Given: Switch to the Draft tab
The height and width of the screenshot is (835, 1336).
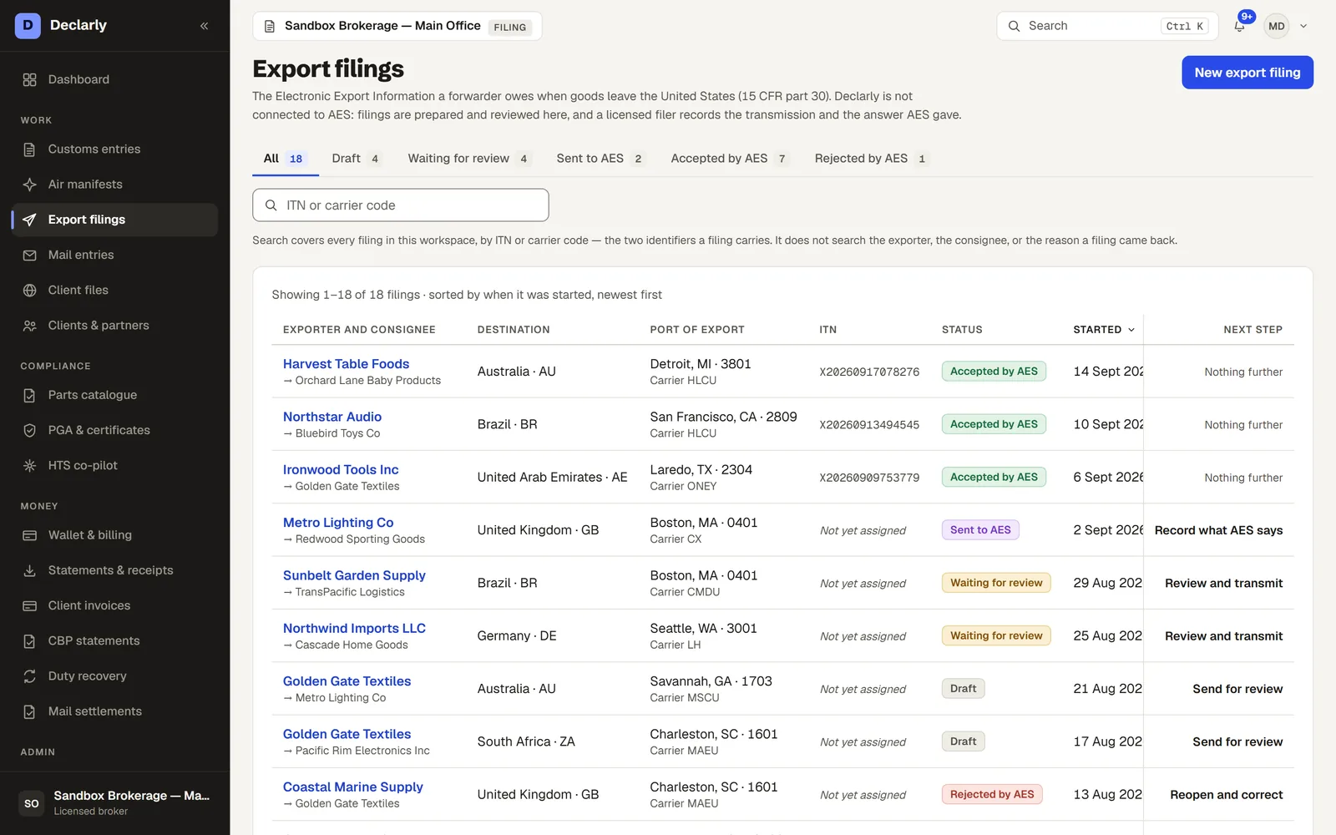Looking at the screenshot, I should point(357,159).
